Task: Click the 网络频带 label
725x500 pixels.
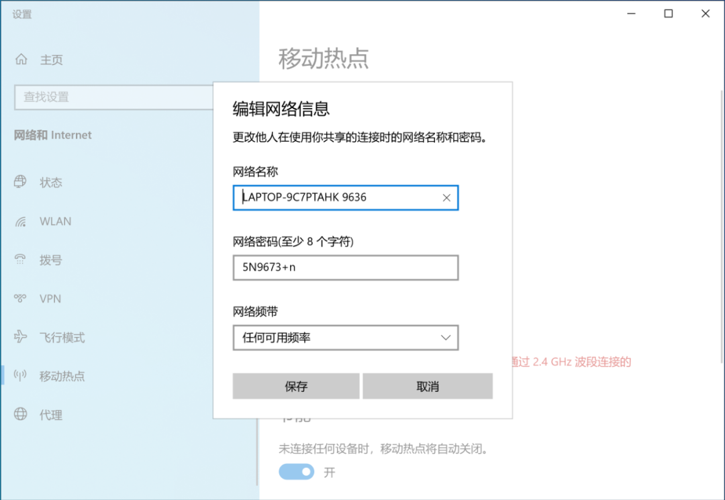Action: (255, 311)
